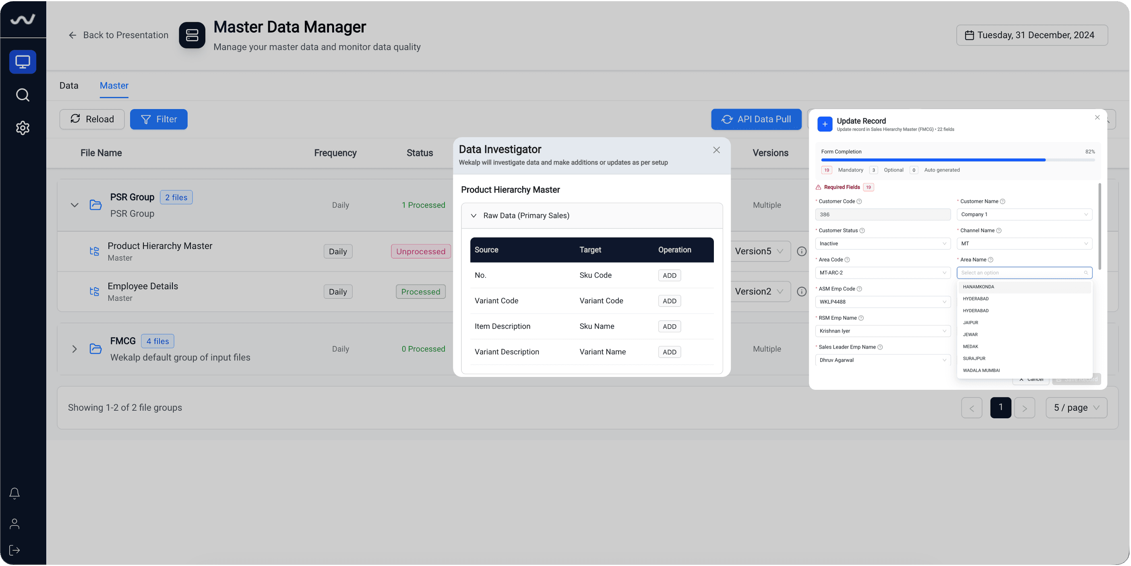Open the user profile icon

14,523
